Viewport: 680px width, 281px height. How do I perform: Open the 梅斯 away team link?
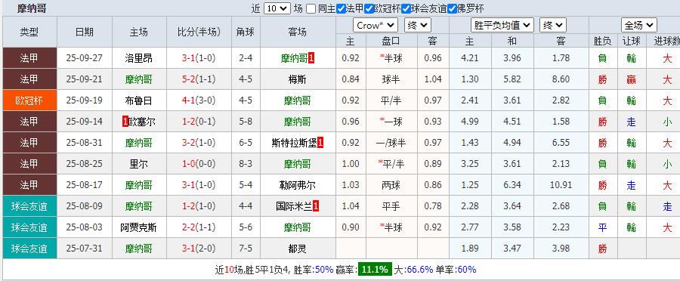298,79
